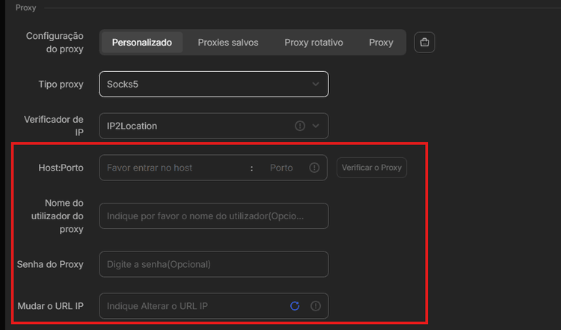This screenshot has width=561, height=330.
Task: Click info icon beside Porto field
Action: 314,168
